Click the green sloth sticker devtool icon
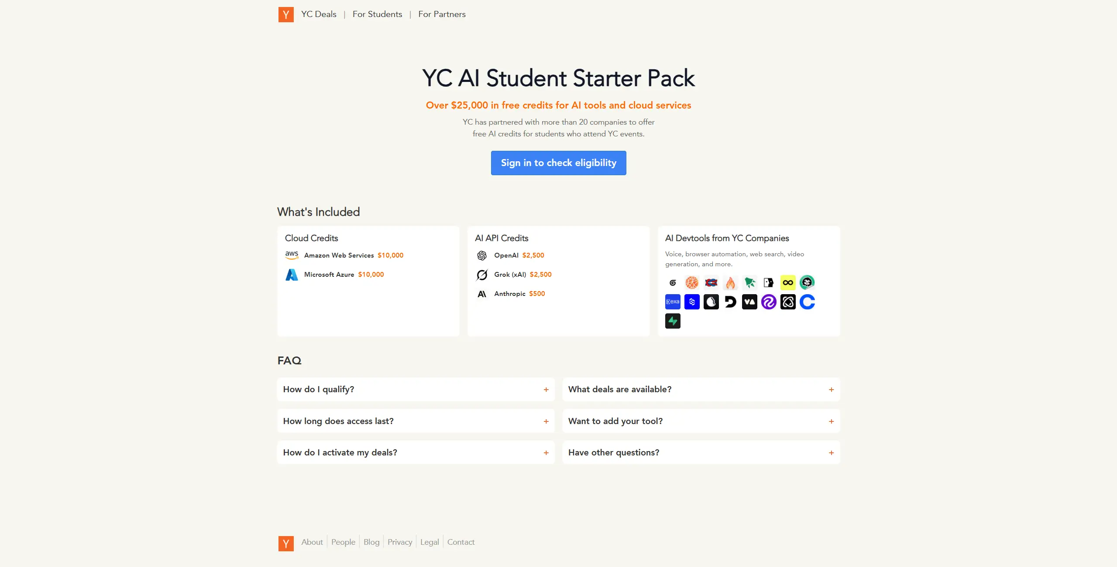This screenshot has width=1117, height=567. (807, 282)
